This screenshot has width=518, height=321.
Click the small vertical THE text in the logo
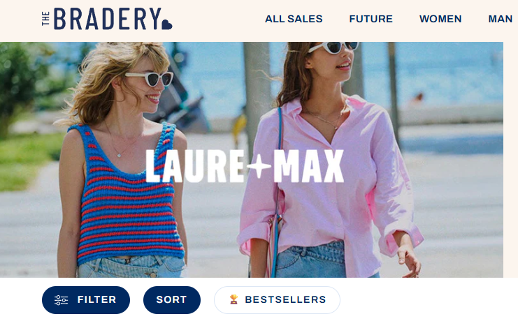pos(45,19)
